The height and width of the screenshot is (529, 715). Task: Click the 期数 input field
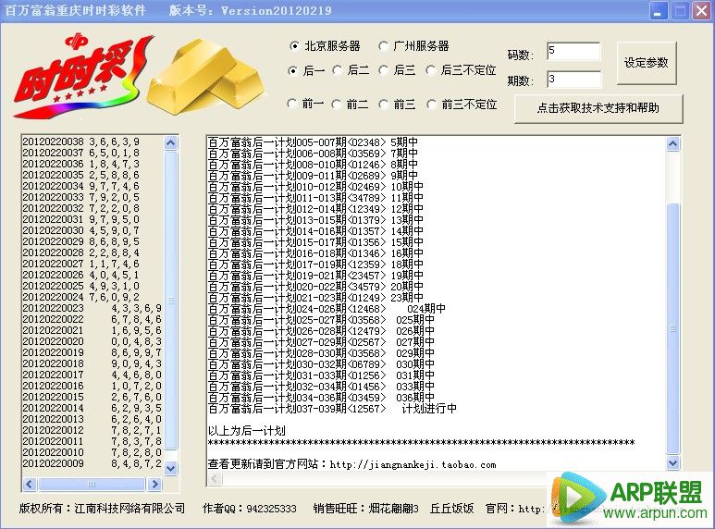[573, 80]
